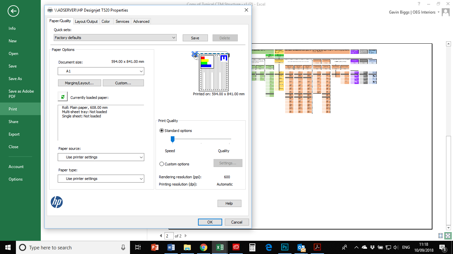Viewport: 453px width, 254px height.
Task: Click the Custom paper size button
Action: click(123, 83)
